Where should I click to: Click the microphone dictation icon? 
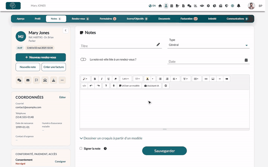(x=114, y=86)
